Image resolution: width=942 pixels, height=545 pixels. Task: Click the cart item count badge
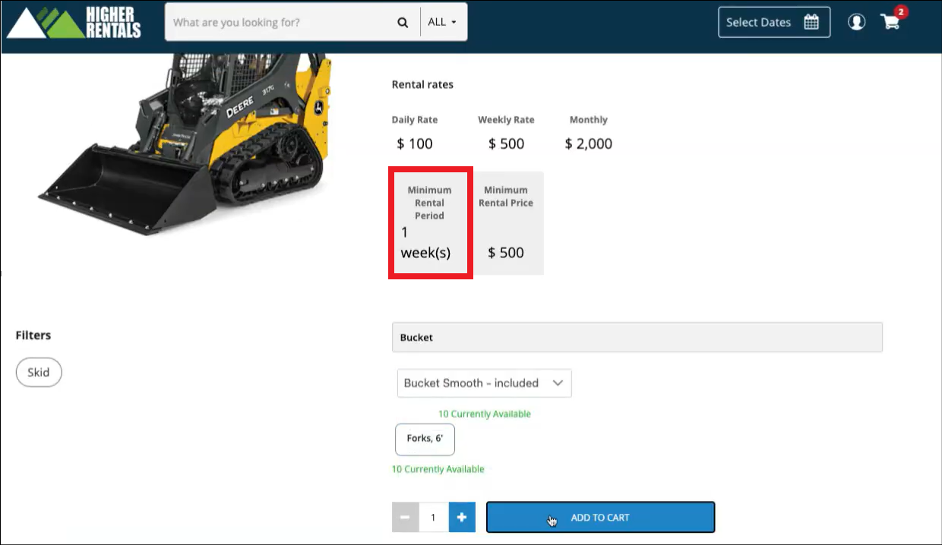pyautogui.click(x=901, y=11)
